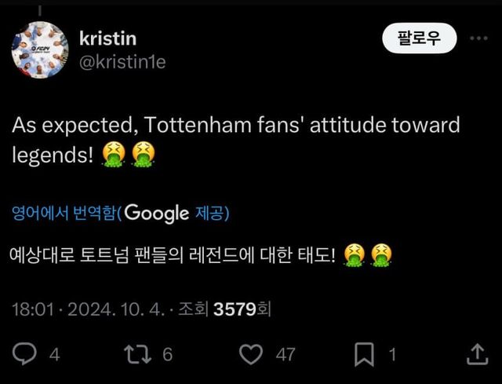Click the reply speech bubble icon
The height and width of the screenshot is (384, 502).
(x=25, y=355)
